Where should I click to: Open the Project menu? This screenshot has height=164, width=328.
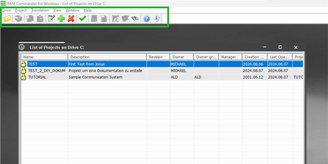click(21, 10)
